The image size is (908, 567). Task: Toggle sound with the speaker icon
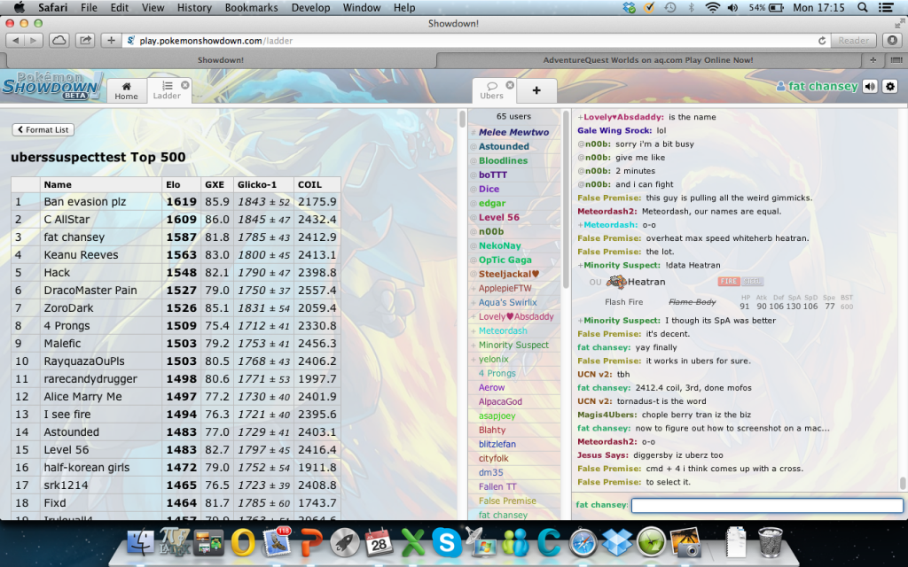[x=870, y=86]
